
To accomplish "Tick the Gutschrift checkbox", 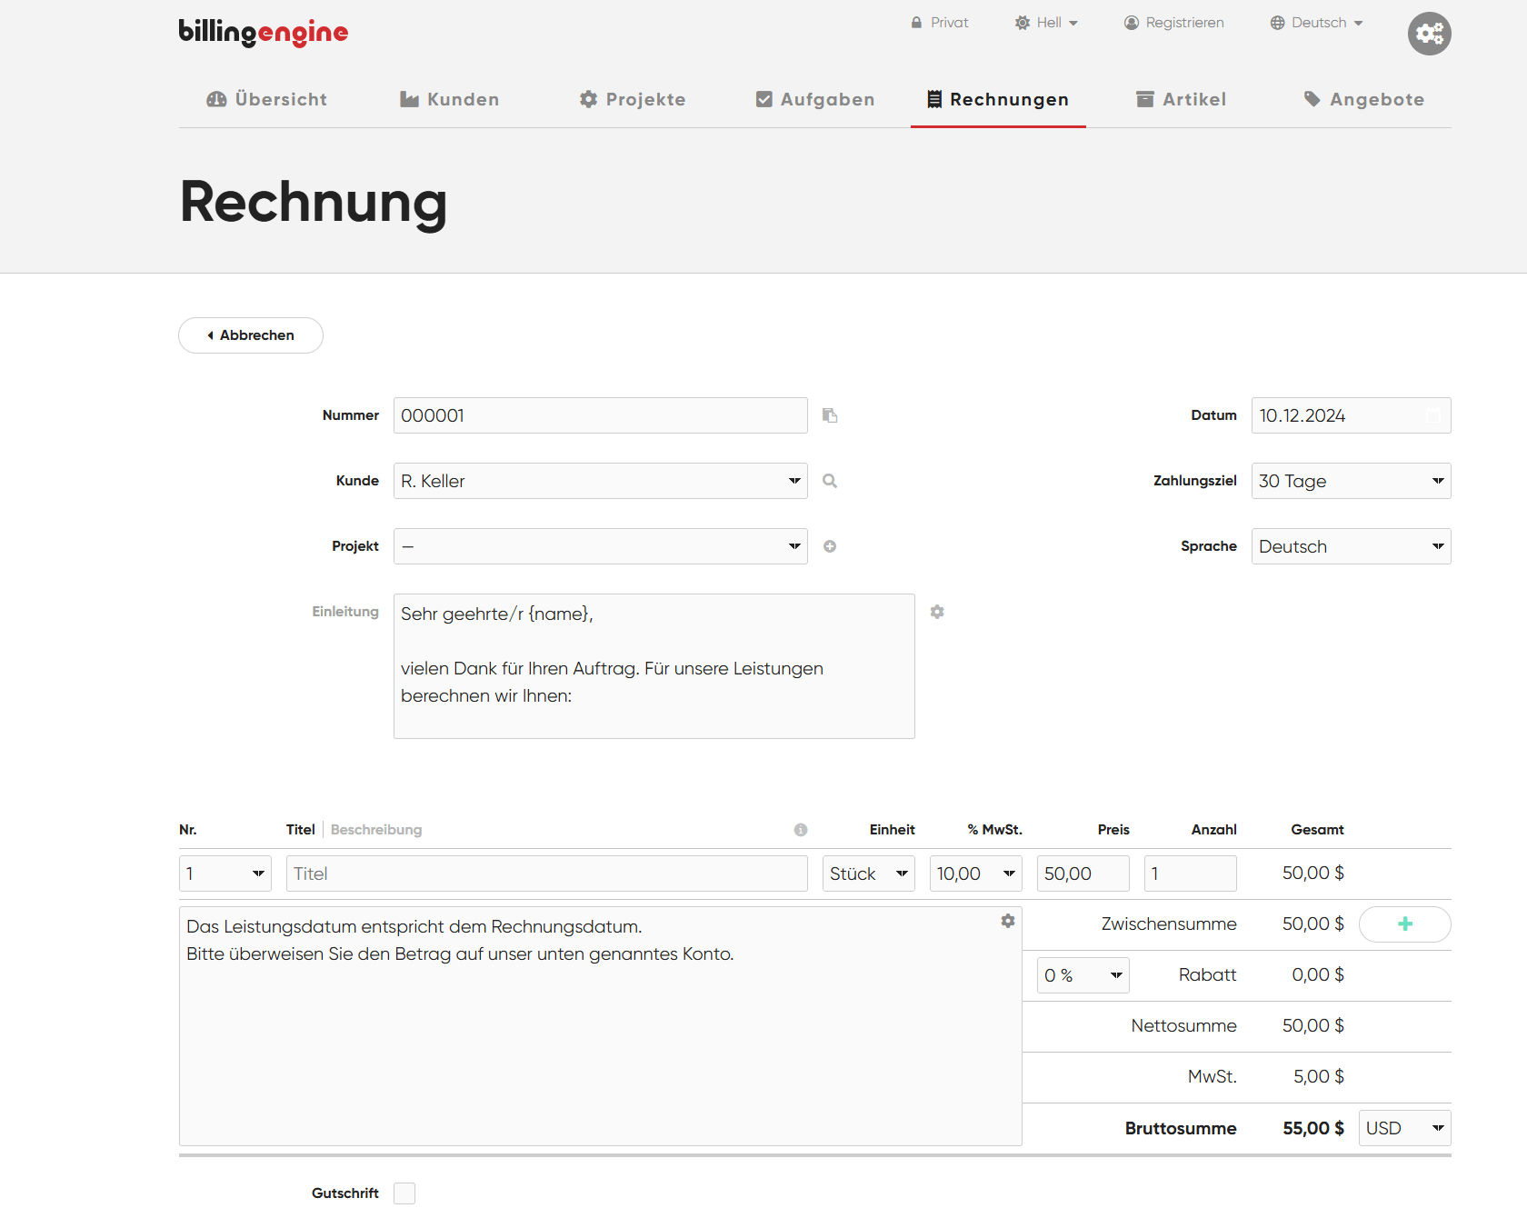I will pos(404,1193).
